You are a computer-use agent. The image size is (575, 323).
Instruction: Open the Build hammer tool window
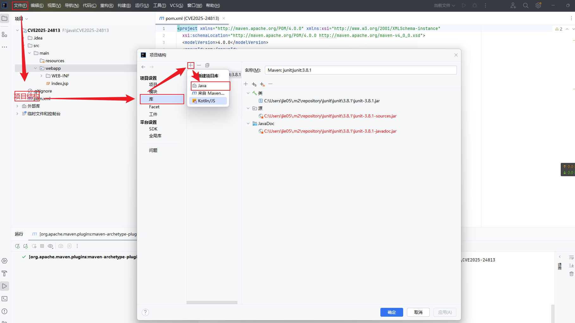coord(4,273)
